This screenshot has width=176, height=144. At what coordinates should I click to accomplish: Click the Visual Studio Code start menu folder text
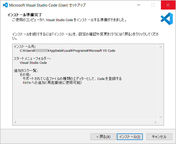[33, 63]
